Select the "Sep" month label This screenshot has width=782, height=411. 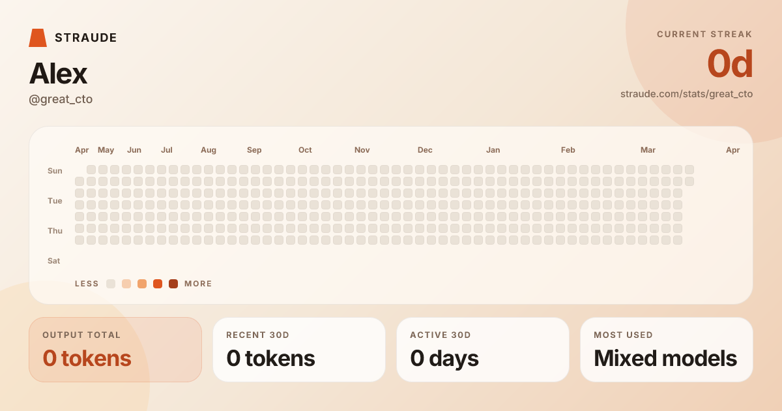254,149
